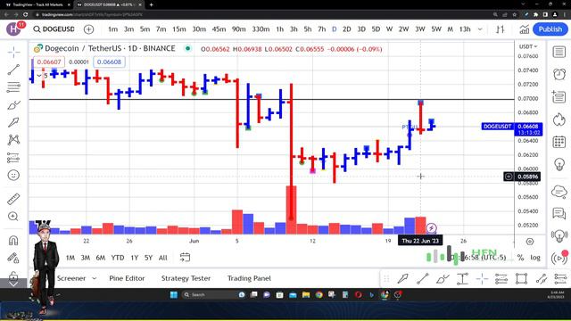The width and height of the screenshot is (571, 321).
Task: Open the Trading Panel tab
Action: (249, 278)
